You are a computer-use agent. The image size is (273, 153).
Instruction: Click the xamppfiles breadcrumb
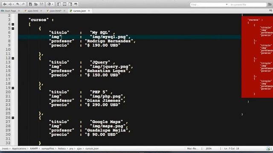pos(48,149)
